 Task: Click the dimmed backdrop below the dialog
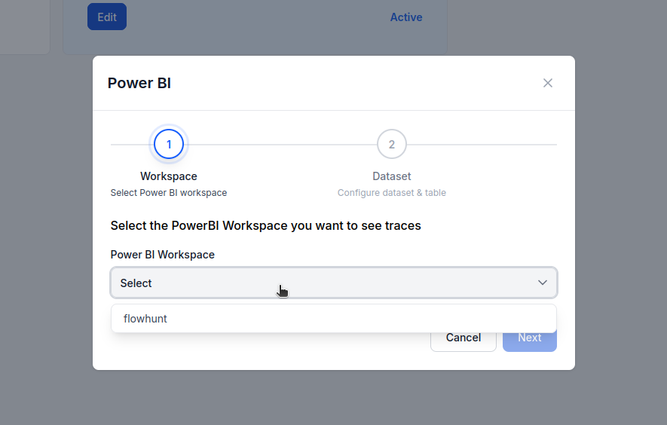333,398
